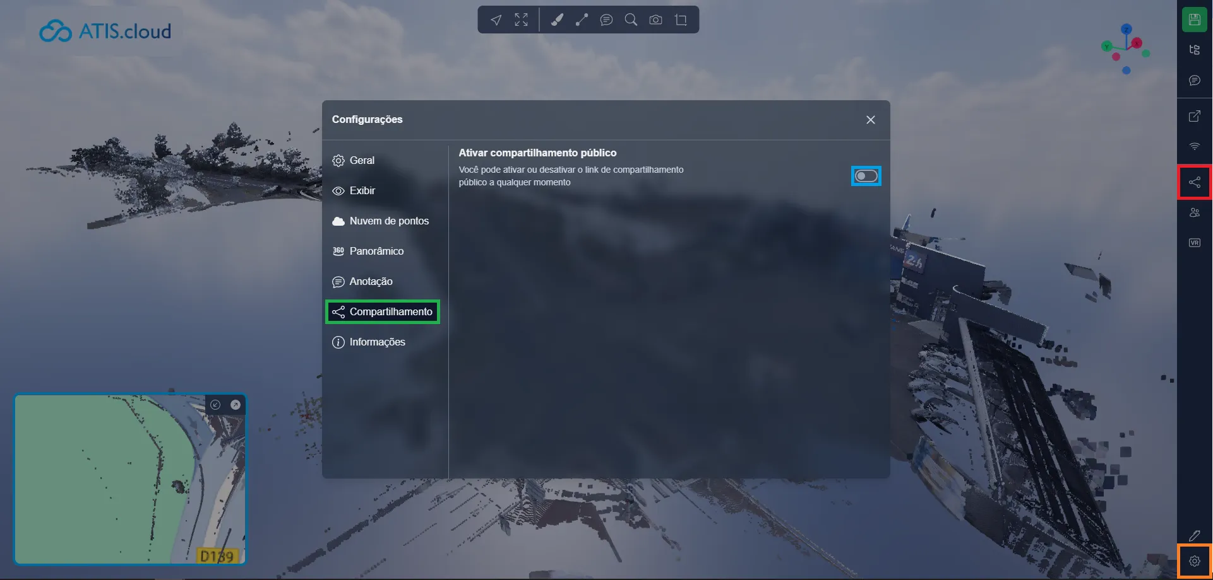Image resolution: width=1213 pixels, height=580 pixels.
Task: Activate the measure line tool
Action: pos(582,20)
